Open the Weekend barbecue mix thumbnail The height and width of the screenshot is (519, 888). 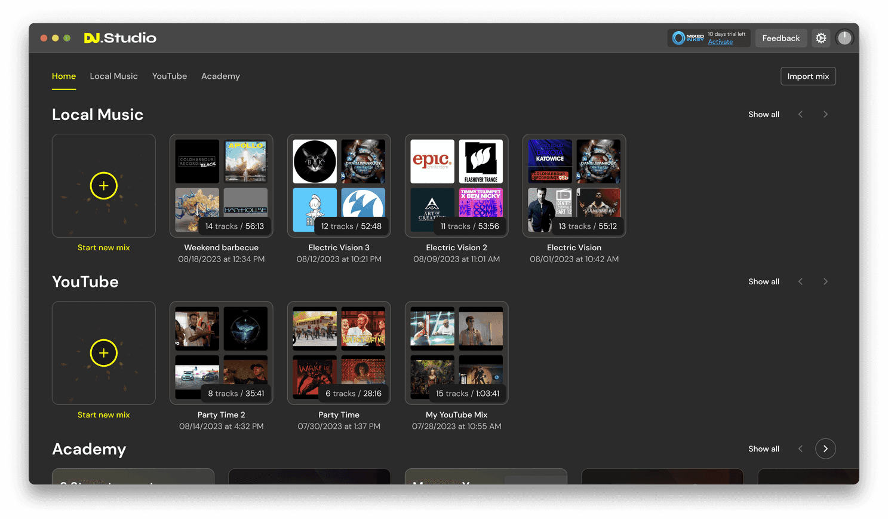(x=222, y=186)
